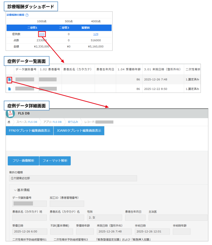Screen dimensions: 212x245
Task: Click the ¥5,160,000 amount cell
Action: pyautogui.click(x=96, y=47)
